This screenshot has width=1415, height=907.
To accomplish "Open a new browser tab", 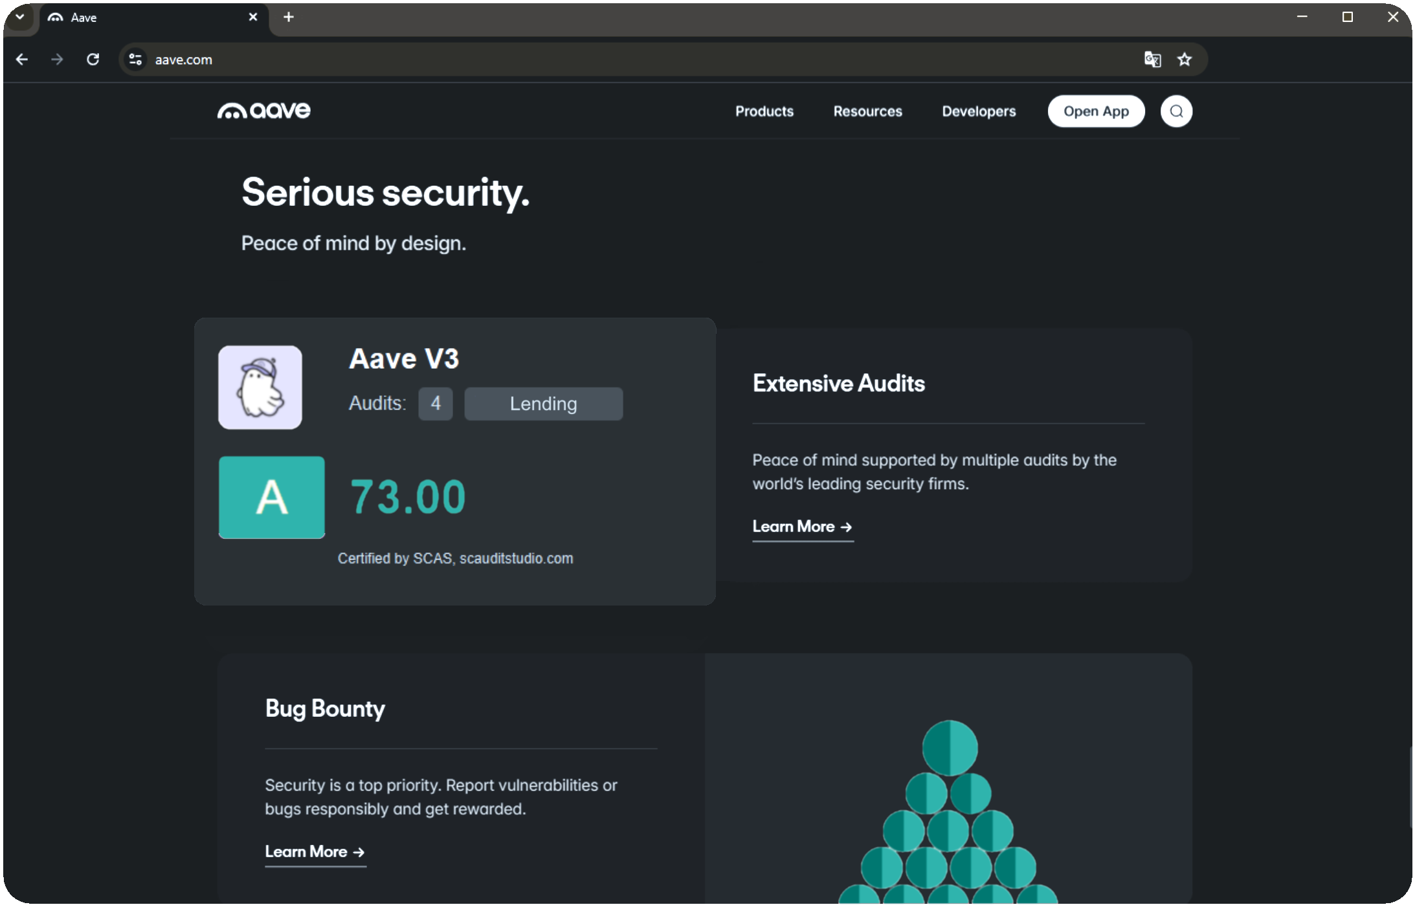I will click(289, 17).
